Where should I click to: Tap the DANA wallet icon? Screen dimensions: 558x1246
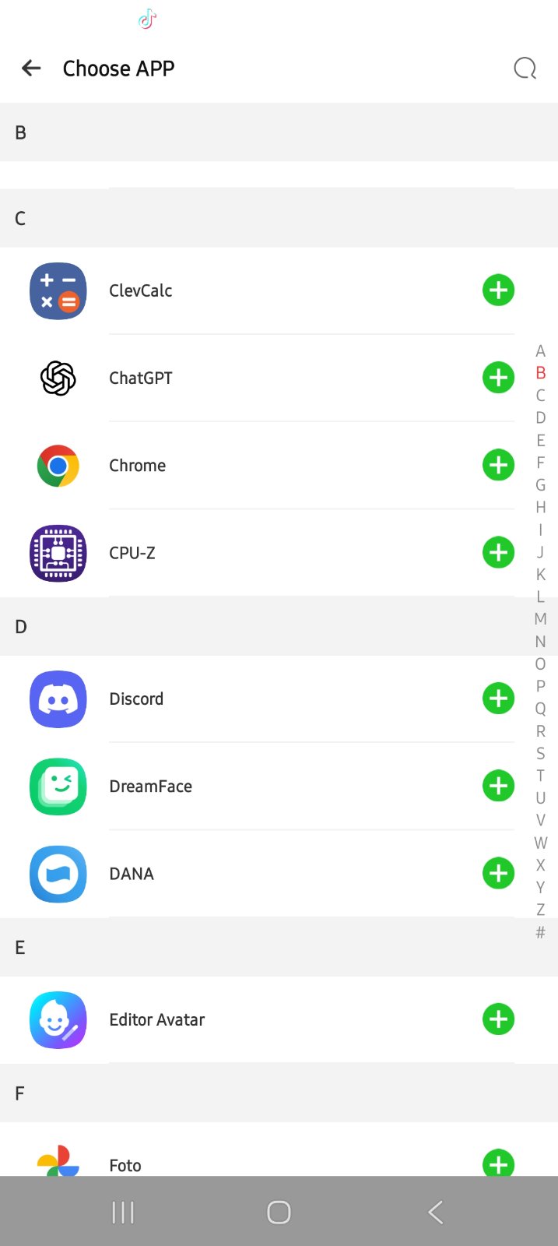point(58,874)
